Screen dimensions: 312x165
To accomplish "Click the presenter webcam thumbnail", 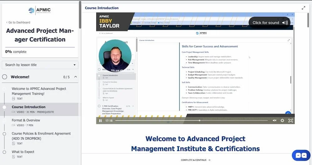I will [x=115, y=56].
